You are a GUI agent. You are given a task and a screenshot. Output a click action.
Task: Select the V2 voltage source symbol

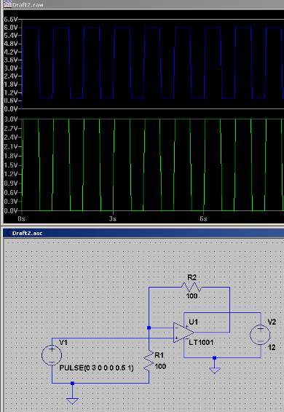pyautogui.click(x=260, y=335)
